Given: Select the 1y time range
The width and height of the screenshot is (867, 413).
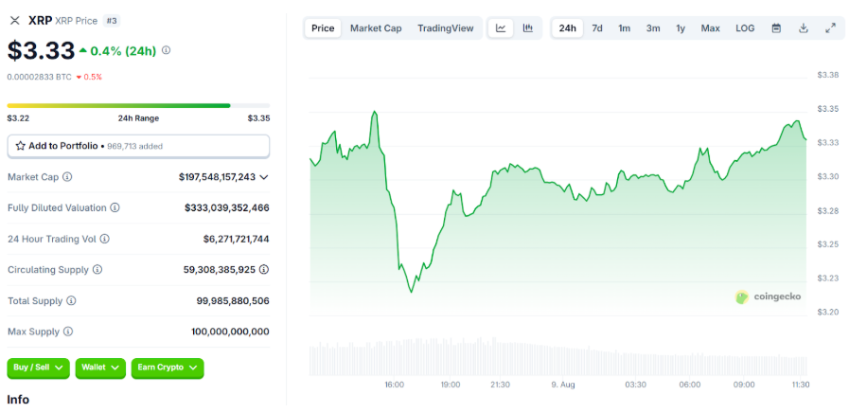Looking at the screenshot, I should [x=681, y=28].
